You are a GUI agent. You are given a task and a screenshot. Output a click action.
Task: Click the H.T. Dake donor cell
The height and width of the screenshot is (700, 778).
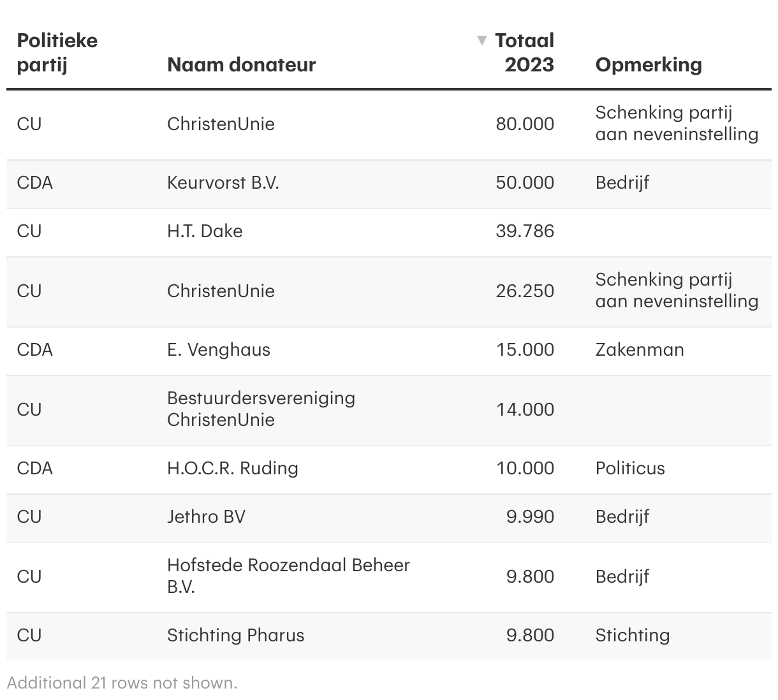pos(205,231)
